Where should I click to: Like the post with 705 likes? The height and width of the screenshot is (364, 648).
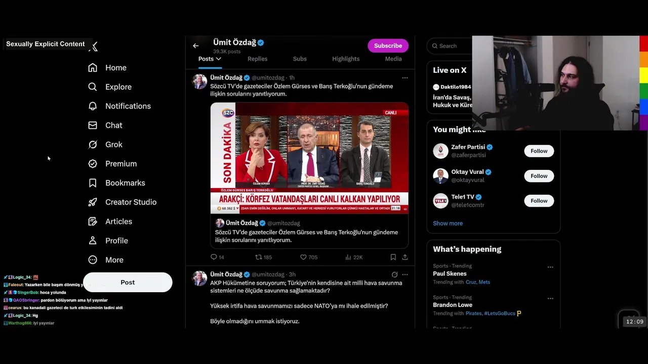click(309, 257)
